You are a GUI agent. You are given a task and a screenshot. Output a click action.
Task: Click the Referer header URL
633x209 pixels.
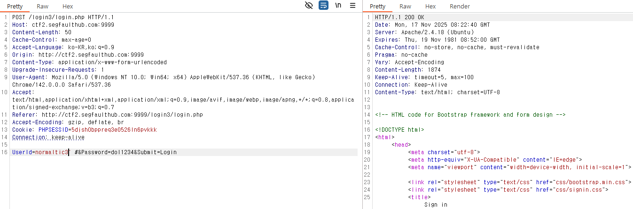pyautogui.click(x=122, y=115)
